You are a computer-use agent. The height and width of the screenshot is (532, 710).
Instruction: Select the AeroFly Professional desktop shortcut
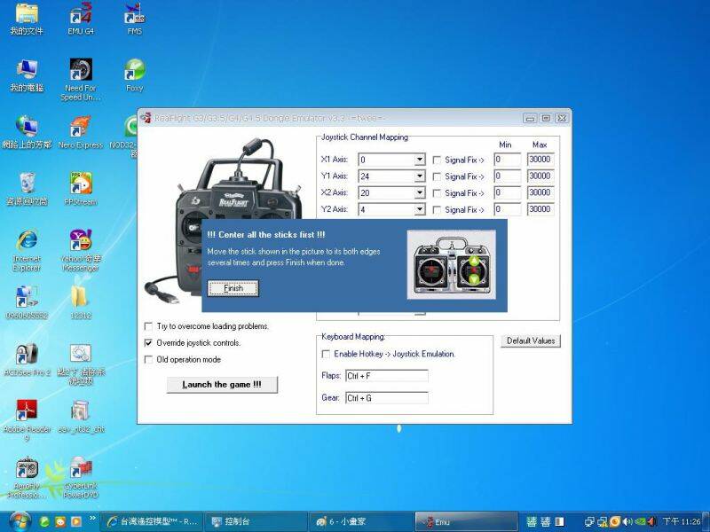click(x=27, y=478)
